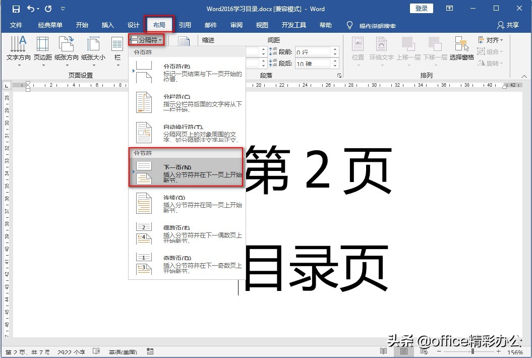532x358 pixels.
Task: Open Ribbon Display Options icon
Action: point(450,9)
